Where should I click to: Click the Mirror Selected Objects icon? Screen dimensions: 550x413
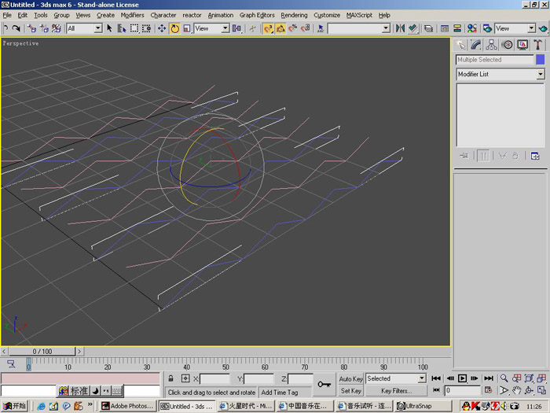pyautogui.click(x=400, y=28)
